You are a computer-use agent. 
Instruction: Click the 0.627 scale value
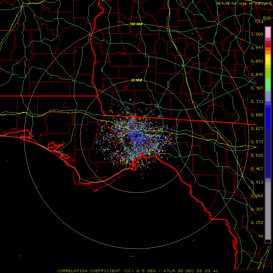pos(257,129)
